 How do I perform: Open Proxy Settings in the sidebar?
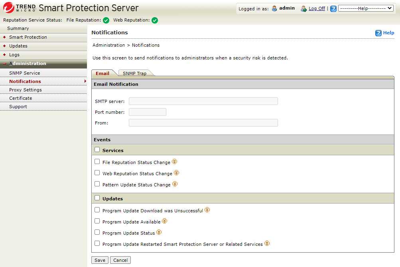point(26,90)
